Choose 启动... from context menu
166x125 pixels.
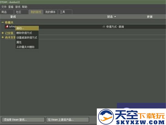tap(27, 28)
